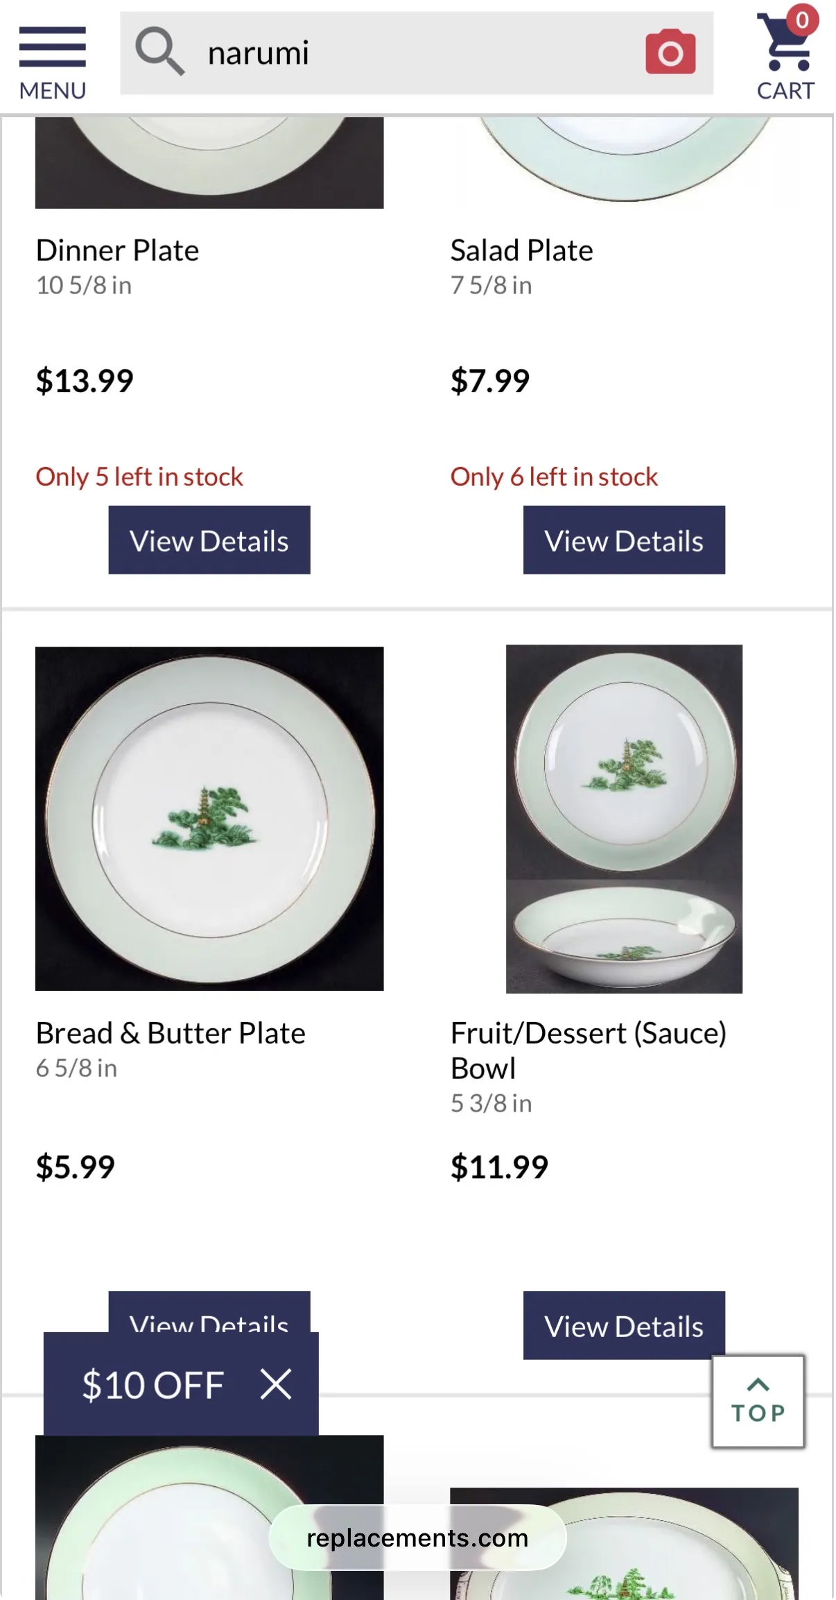Tap the red camera image-search icon

pos(670,52)
